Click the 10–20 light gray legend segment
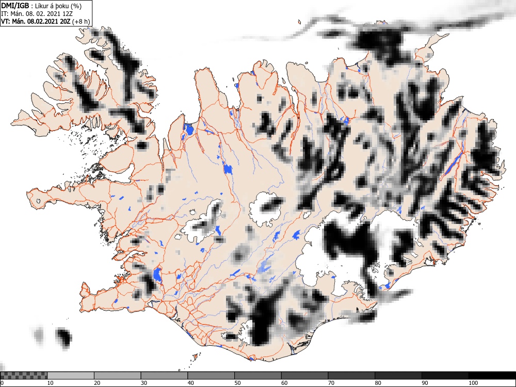The width and height of the screenshot is (516, 387). (x=71, y=376)
